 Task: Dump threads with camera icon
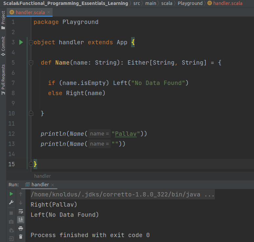11,222
